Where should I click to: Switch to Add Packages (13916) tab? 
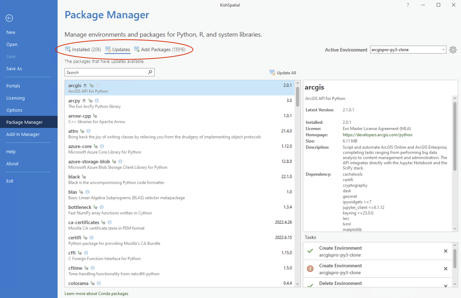[159, 49]
